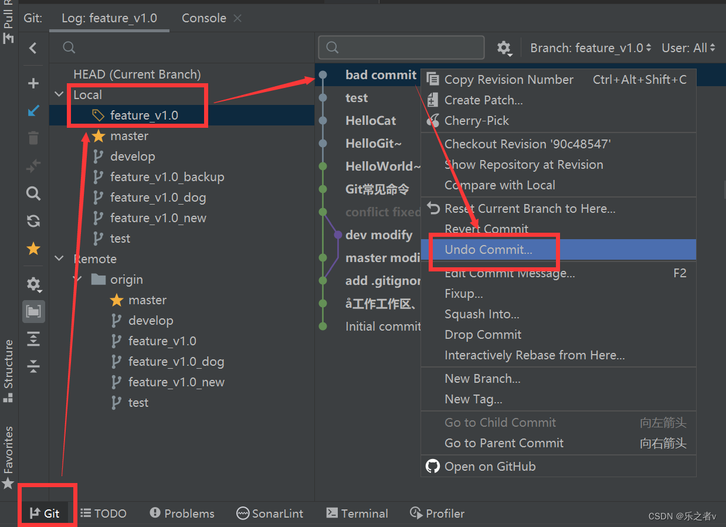Image resolution: width=726 pixels, height=527 pixels.
Task: Choose Reset Current Branch to Here...
Action: [x=558, y=209]
